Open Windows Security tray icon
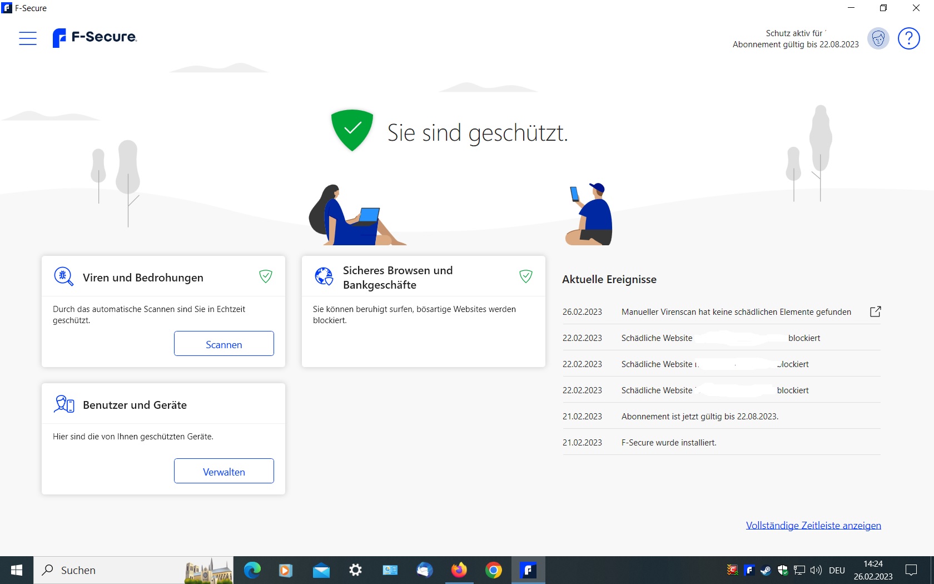Viewport: 934px width, 584px height. click(x=783, y=570)
